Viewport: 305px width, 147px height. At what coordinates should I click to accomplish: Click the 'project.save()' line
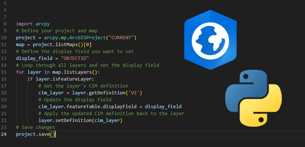coord(36,134)
